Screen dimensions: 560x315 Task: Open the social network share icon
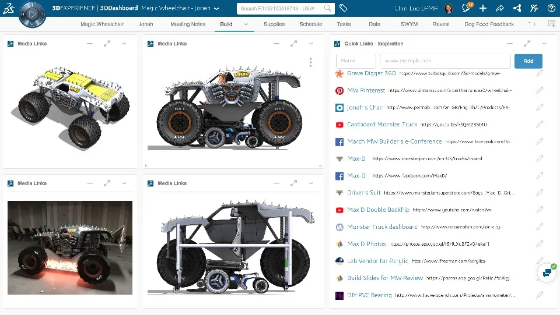(517, 8)
